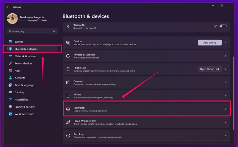This screenshot has height=147, width=238.
Task: Click the back arrow in the title bar
Action: pyautogui.click(x=8, y=7)
